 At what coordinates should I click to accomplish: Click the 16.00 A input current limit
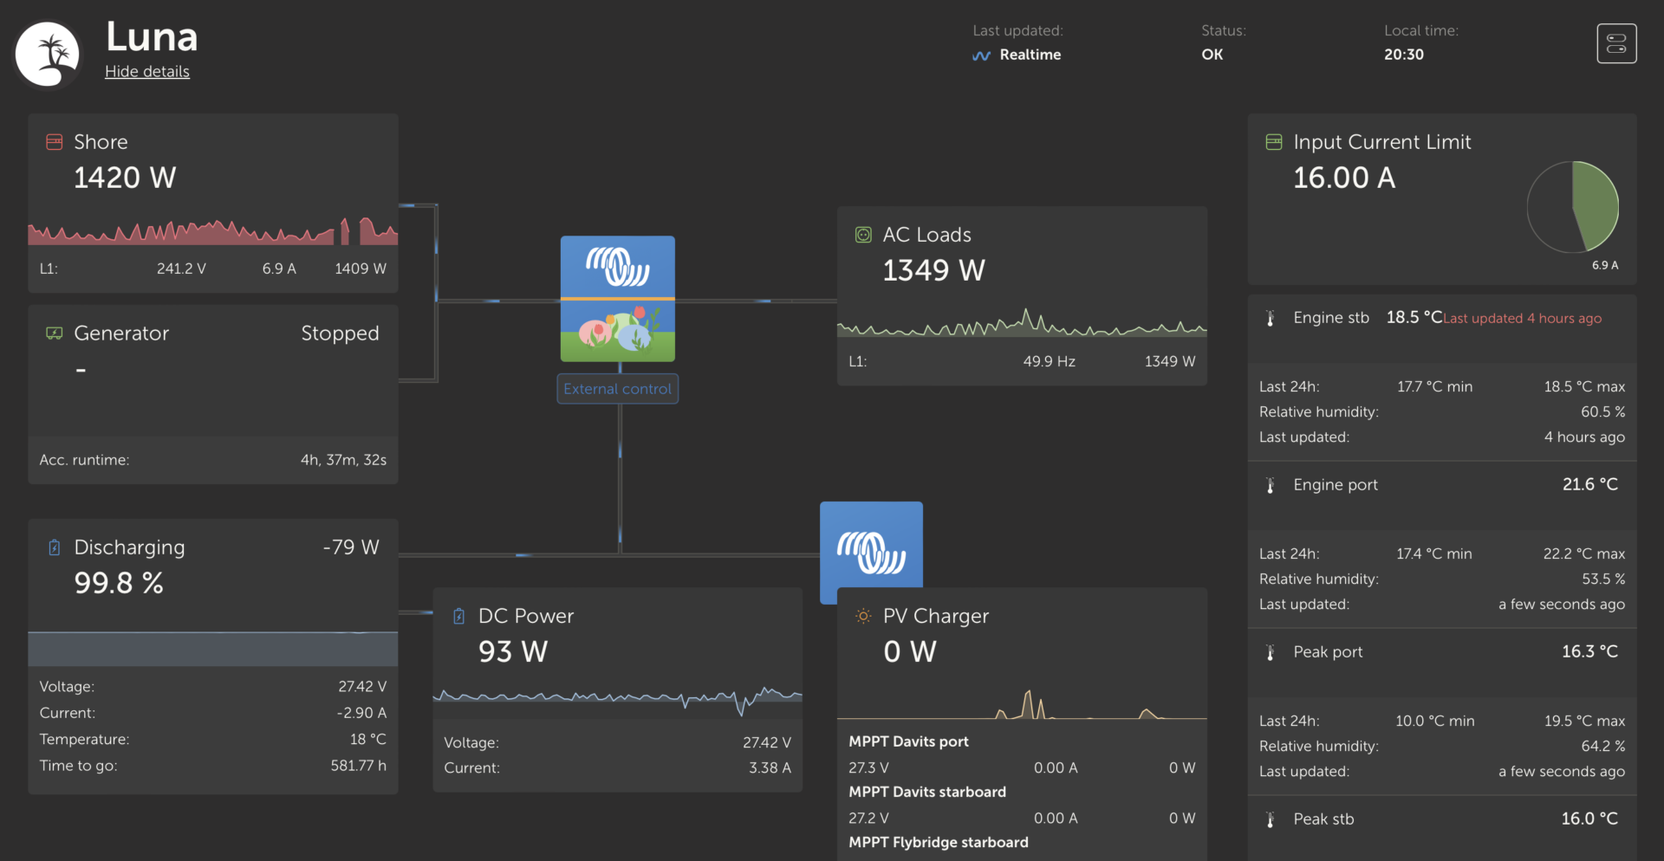point(1344,178)
